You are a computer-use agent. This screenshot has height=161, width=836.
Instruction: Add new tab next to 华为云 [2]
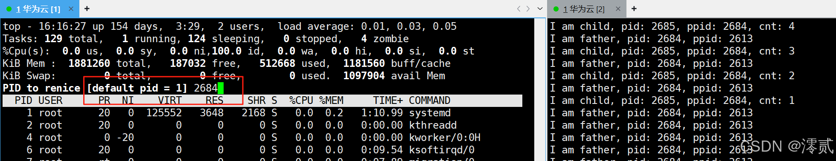click(634, 9)
